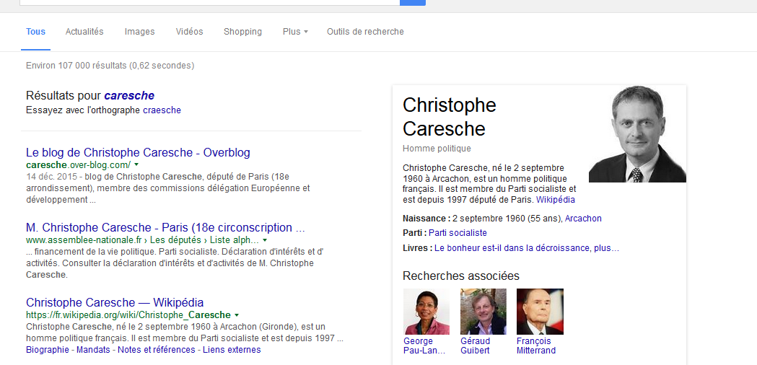Viewport: 757px width, 365px height.
Task: Click https://fr.wikipedia.org/wiki/Christophe_Caresche URL text
Action: coord(128,315)
